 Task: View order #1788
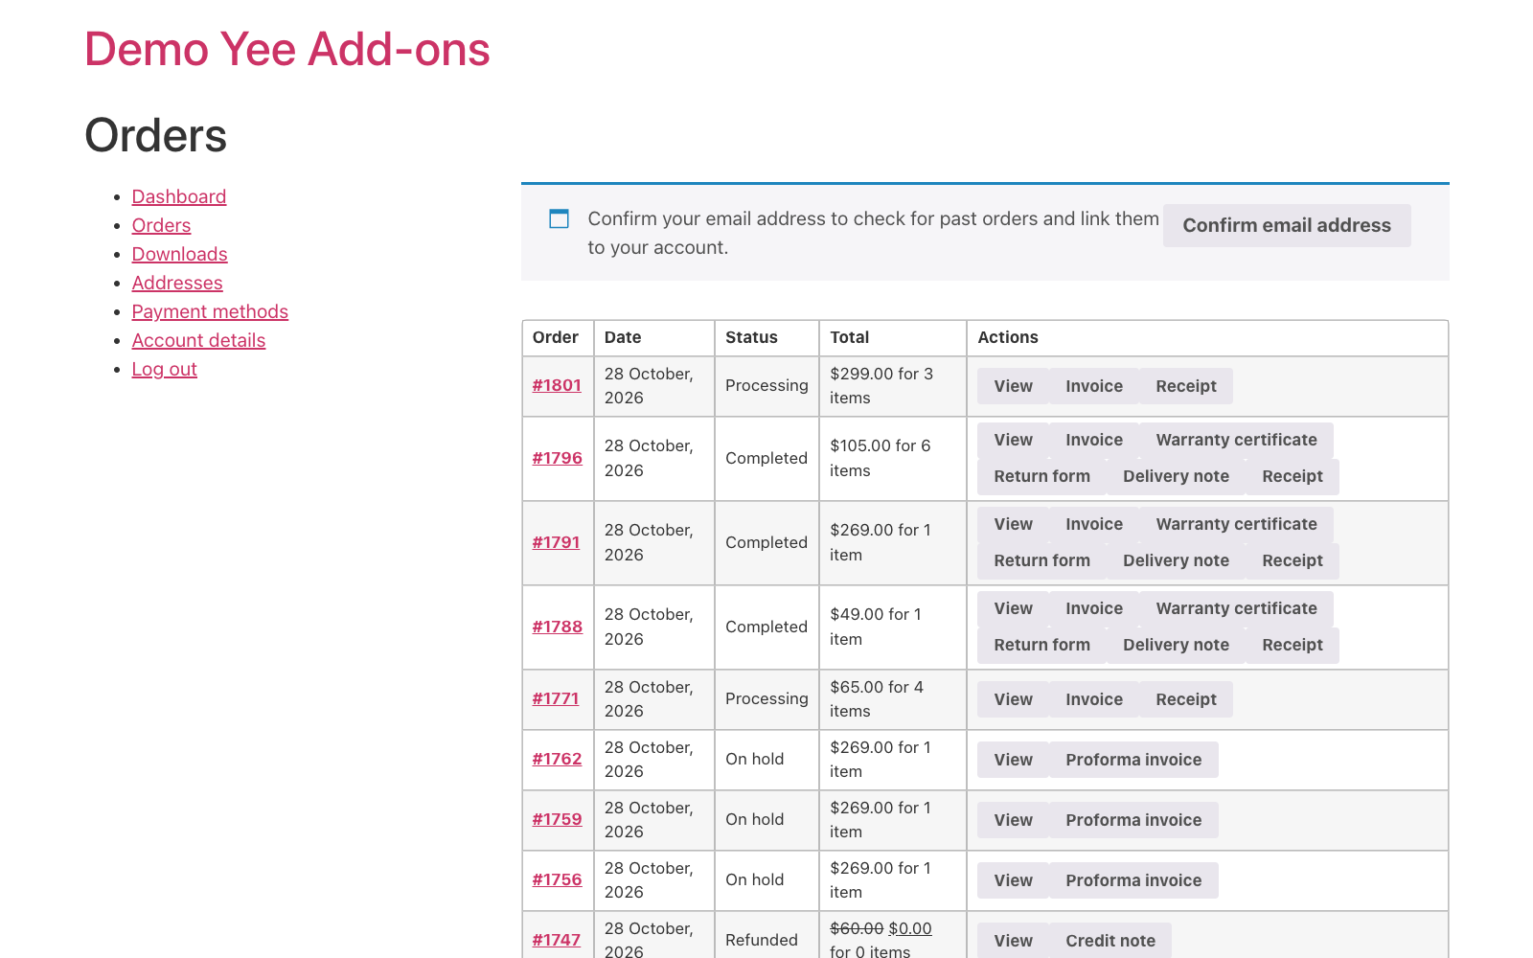click(1013, 608)
